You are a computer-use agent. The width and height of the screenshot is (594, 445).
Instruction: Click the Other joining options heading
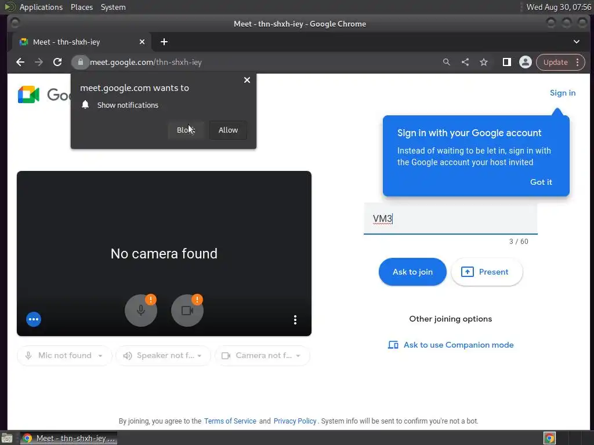[x=450, y=319]
